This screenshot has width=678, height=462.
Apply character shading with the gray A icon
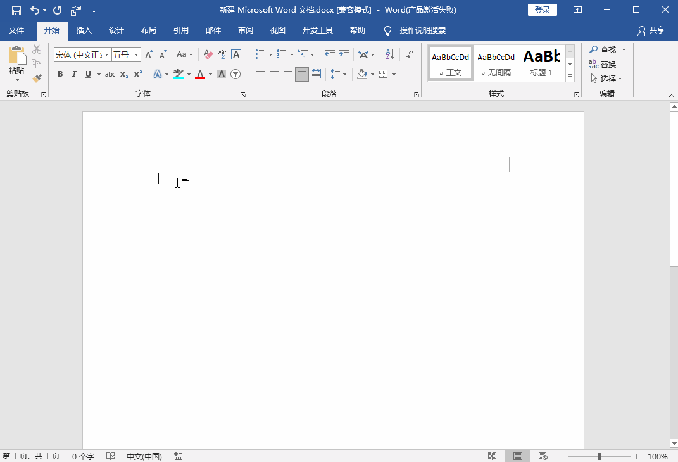tap(222, 74)
